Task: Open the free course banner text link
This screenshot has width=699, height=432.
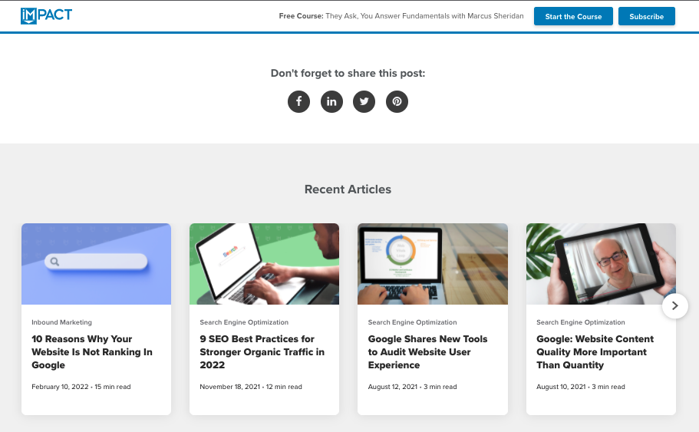Action: [x=401, y=16]
